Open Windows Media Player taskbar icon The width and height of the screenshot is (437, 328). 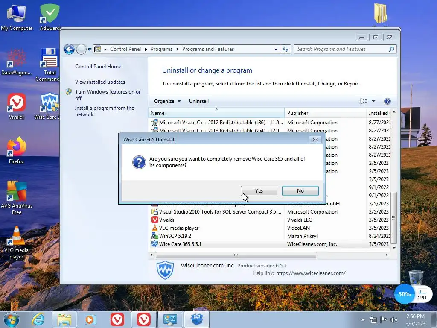tap(90, 319)
